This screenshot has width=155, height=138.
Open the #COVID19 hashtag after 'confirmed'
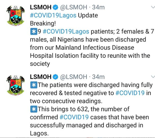click(74, 117)
